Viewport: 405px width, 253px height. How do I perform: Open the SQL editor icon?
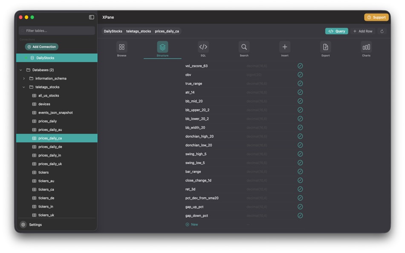click(x=203, y=48)
